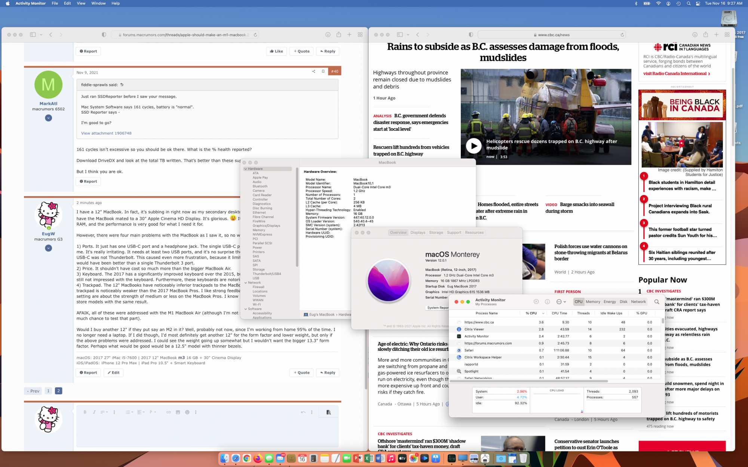Show tab overview in the macrumors Safari window
Viewport: 748px width, 467px height.
click(360, 35)
